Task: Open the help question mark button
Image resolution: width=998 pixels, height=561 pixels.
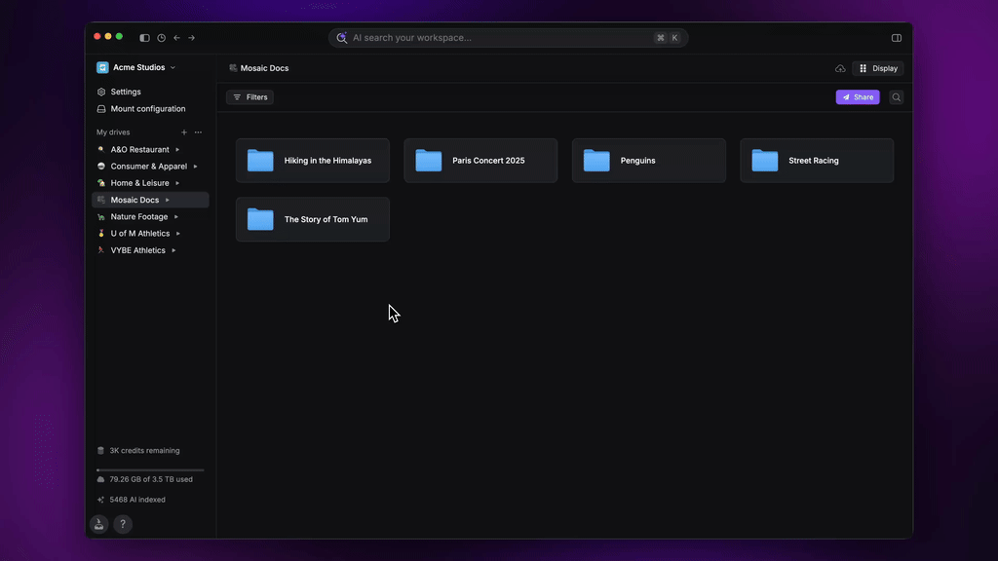Action: tap(123, 524)
